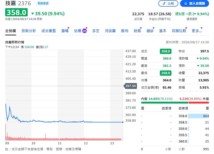Click the 昨收 397.5 value
The height and width of the screenshot is (154, 214).
pos(204,51)
